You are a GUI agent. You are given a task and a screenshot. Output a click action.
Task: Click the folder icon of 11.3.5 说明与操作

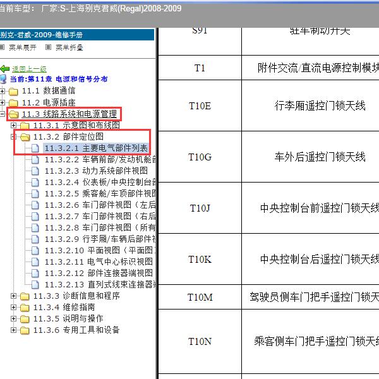tap(25, 319)
